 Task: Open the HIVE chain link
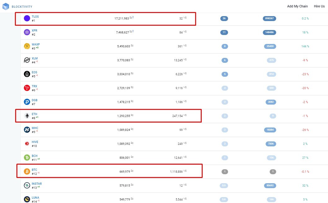click(x=35, y=142)
